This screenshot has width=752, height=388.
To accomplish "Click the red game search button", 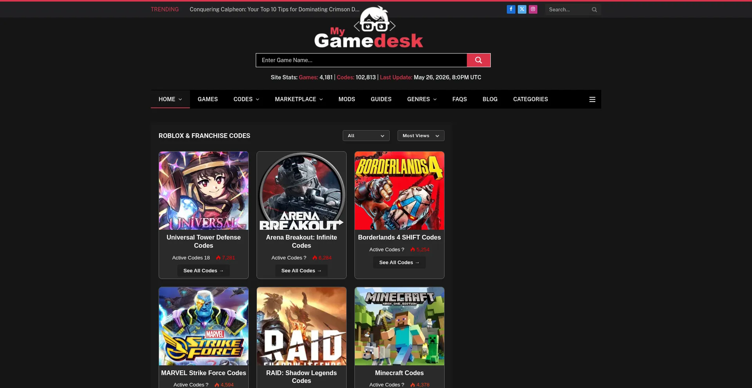I will point(478,60).
